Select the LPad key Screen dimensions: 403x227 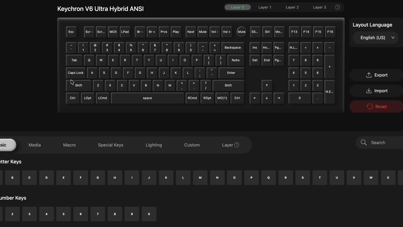click(x=125, y=32)
